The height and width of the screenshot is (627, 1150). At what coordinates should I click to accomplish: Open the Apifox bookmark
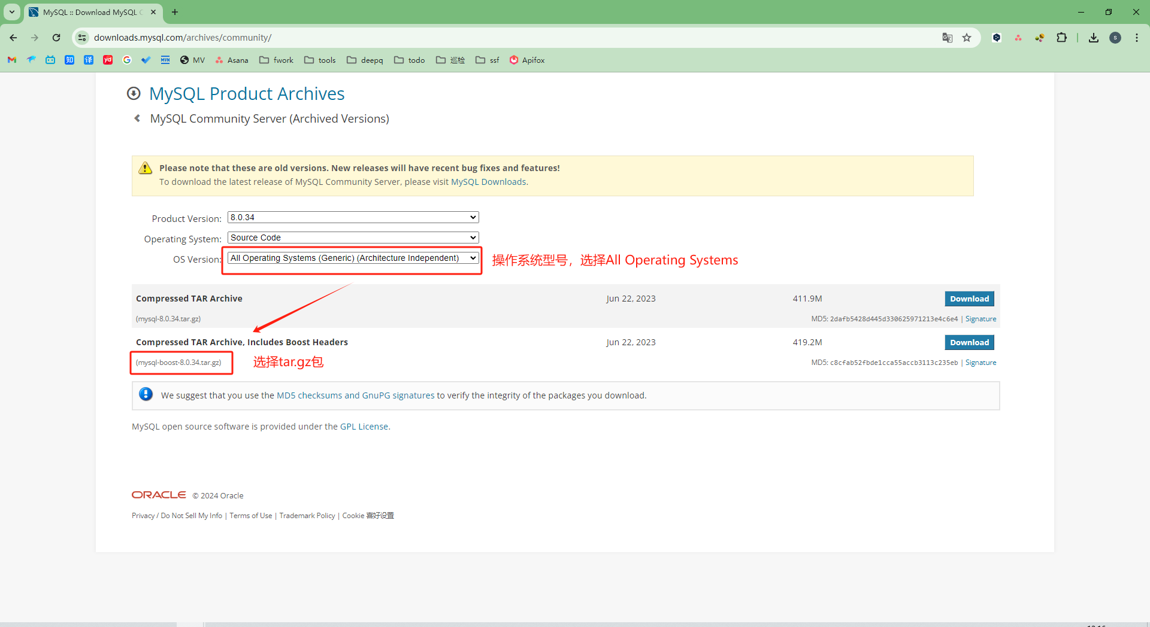[x=527, y=60]
